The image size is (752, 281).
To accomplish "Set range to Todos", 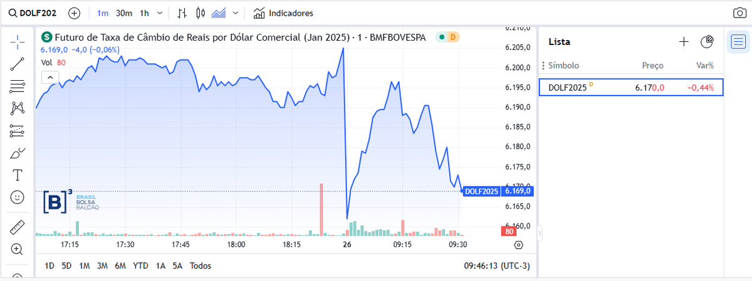I will (201, 266).
